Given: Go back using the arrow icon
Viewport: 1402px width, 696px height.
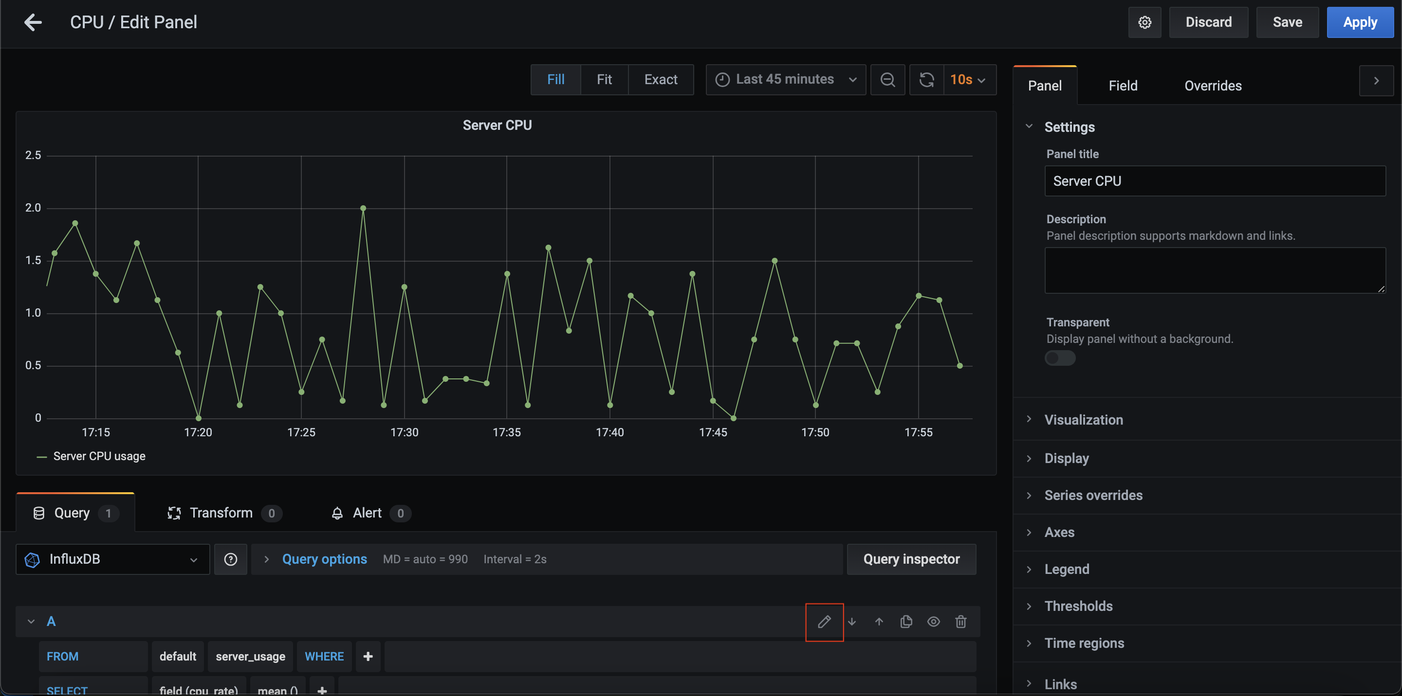Looking at the screenshot, I should point(33,22).
